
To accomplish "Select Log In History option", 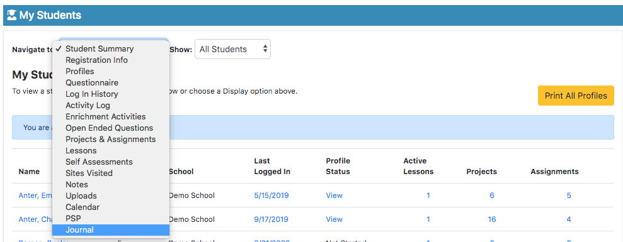I will coord(111,94).
